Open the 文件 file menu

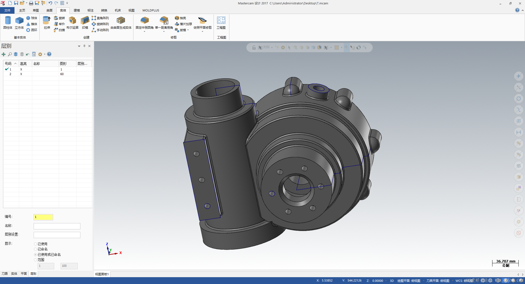click(7, 10)
